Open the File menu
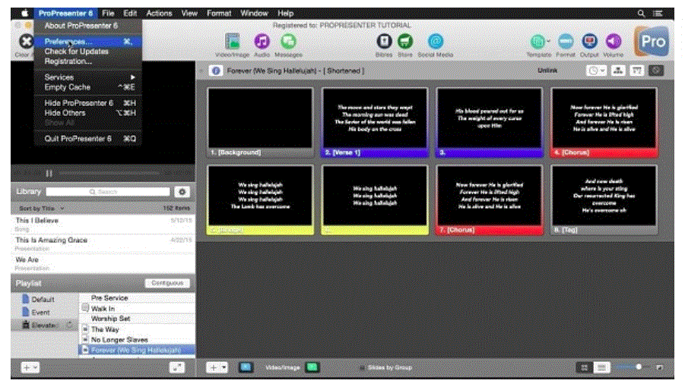 click(x=108, y=14)
